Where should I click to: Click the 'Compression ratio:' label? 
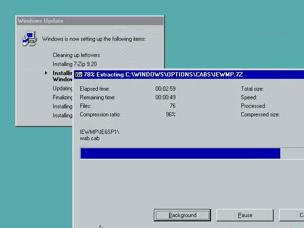click(x=100, y=114)
